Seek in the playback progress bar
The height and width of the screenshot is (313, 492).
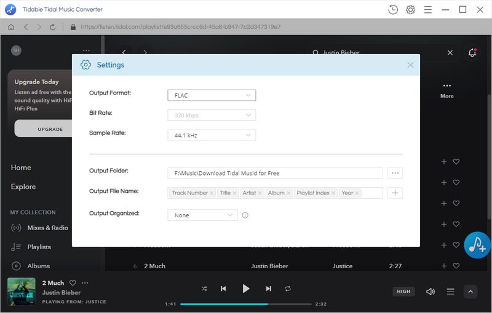tap(246, 304)
